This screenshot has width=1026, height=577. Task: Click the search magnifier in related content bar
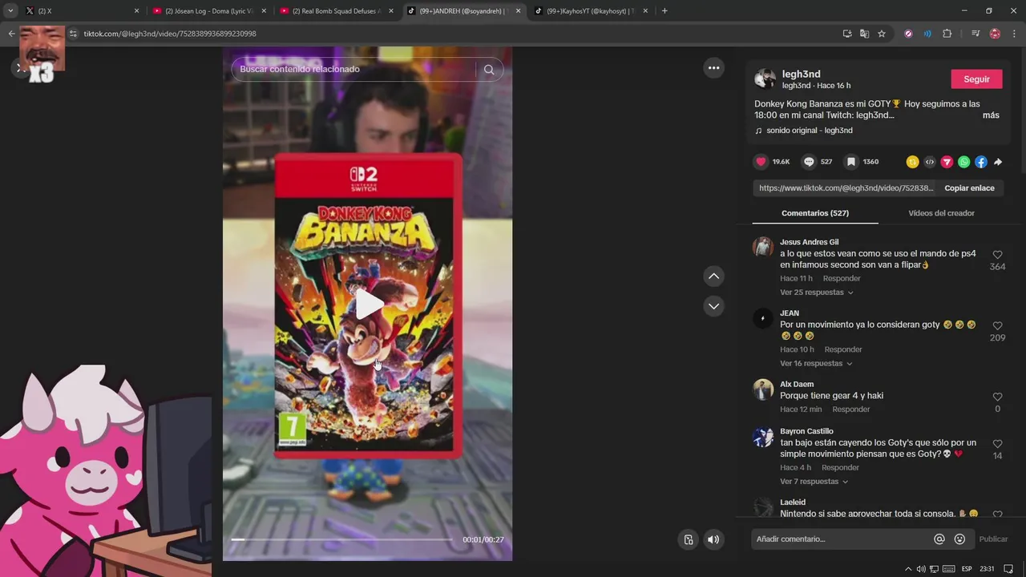coord(489,70)
